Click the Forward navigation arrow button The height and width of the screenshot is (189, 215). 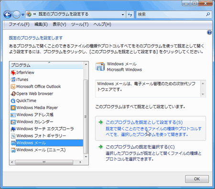point(16,15)
